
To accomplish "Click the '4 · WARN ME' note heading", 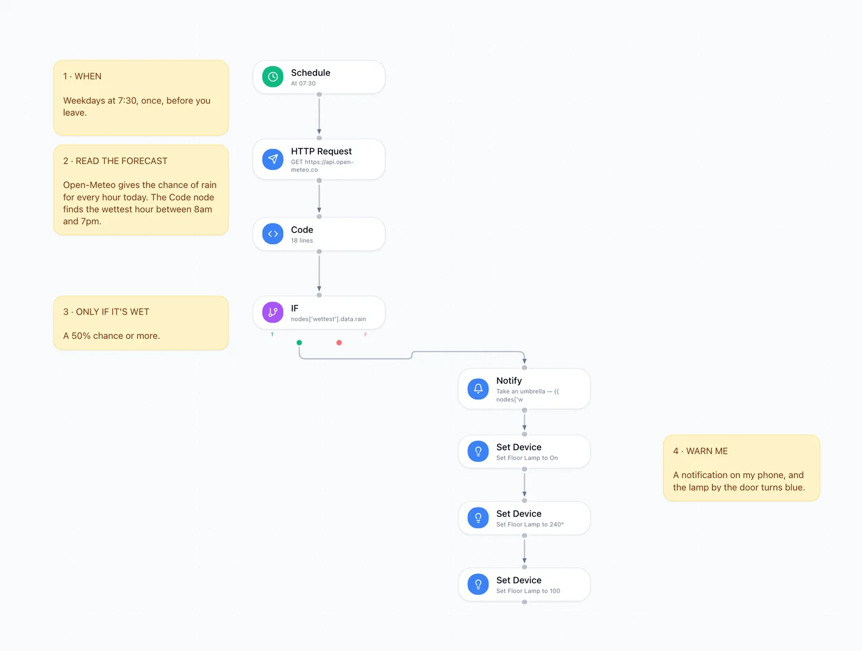I will pos(701,451).
